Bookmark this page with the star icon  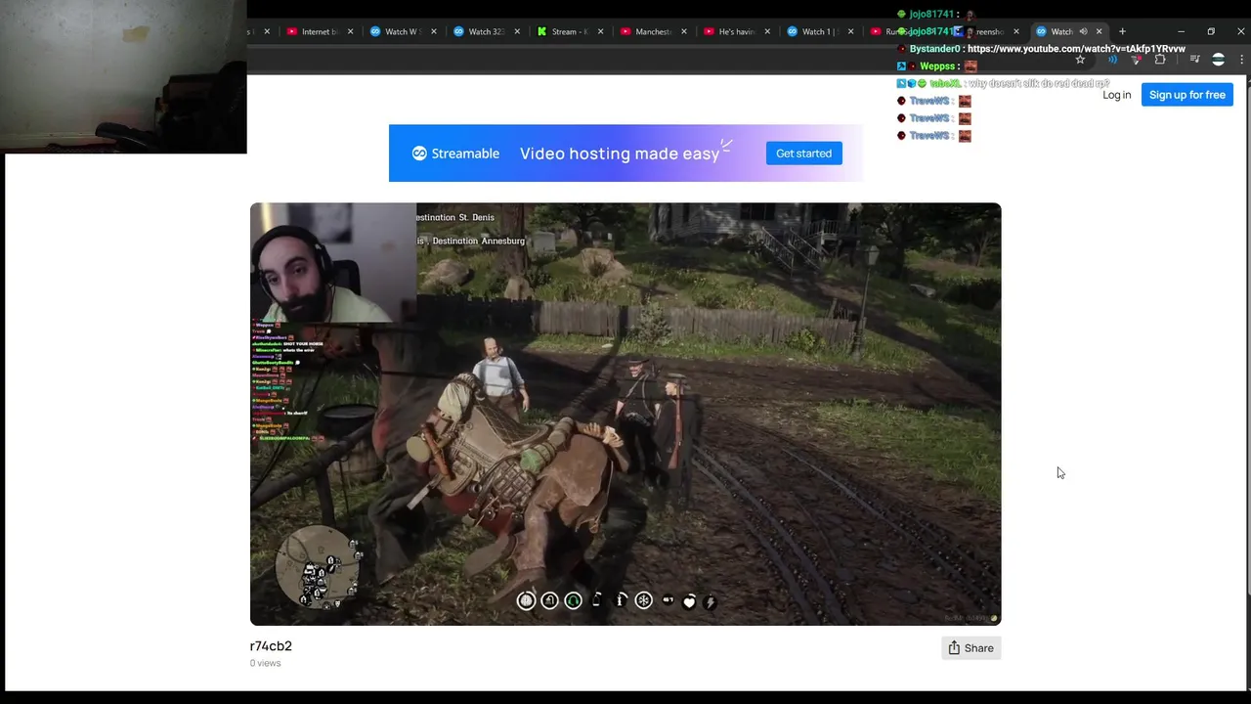tap(1080, 60)
